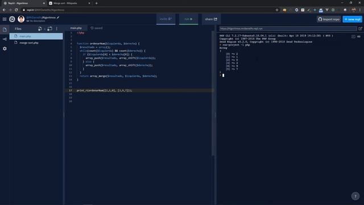Viewport: 364px width, 205px height.
Task: Click the ReactJS blue extension icon
Action: coord(315,10)
